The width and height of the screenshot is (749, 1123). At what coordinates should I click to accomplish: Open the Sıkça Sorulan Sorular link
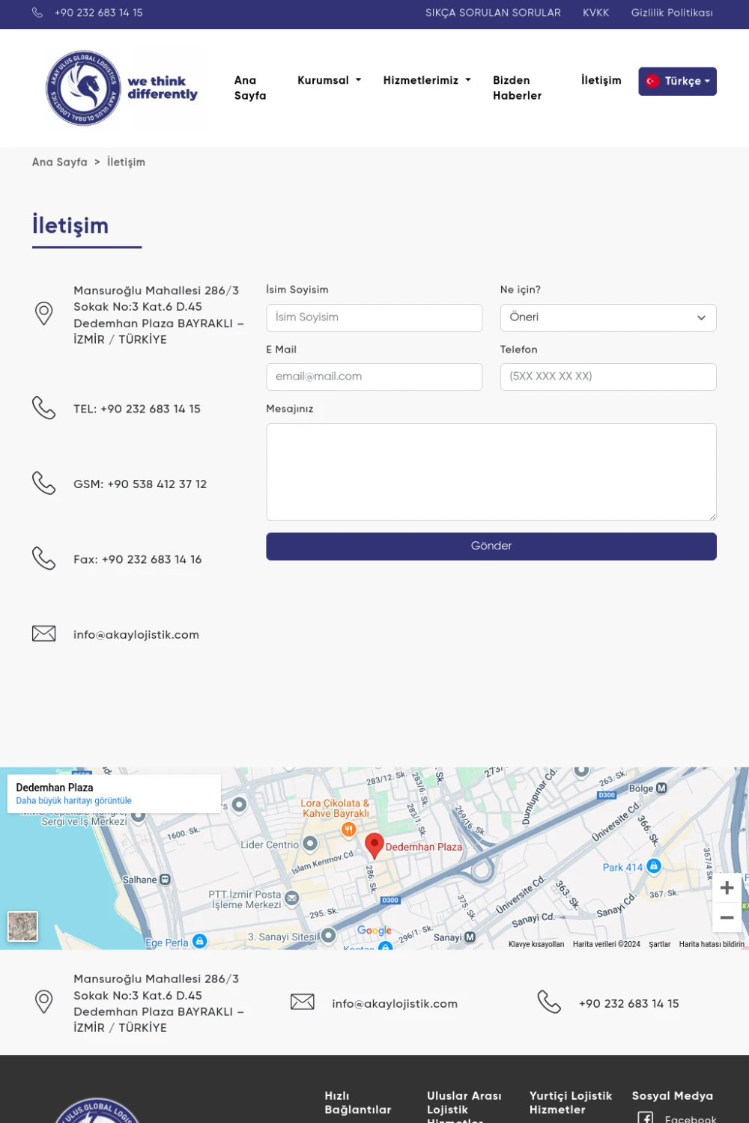(493, 13)
